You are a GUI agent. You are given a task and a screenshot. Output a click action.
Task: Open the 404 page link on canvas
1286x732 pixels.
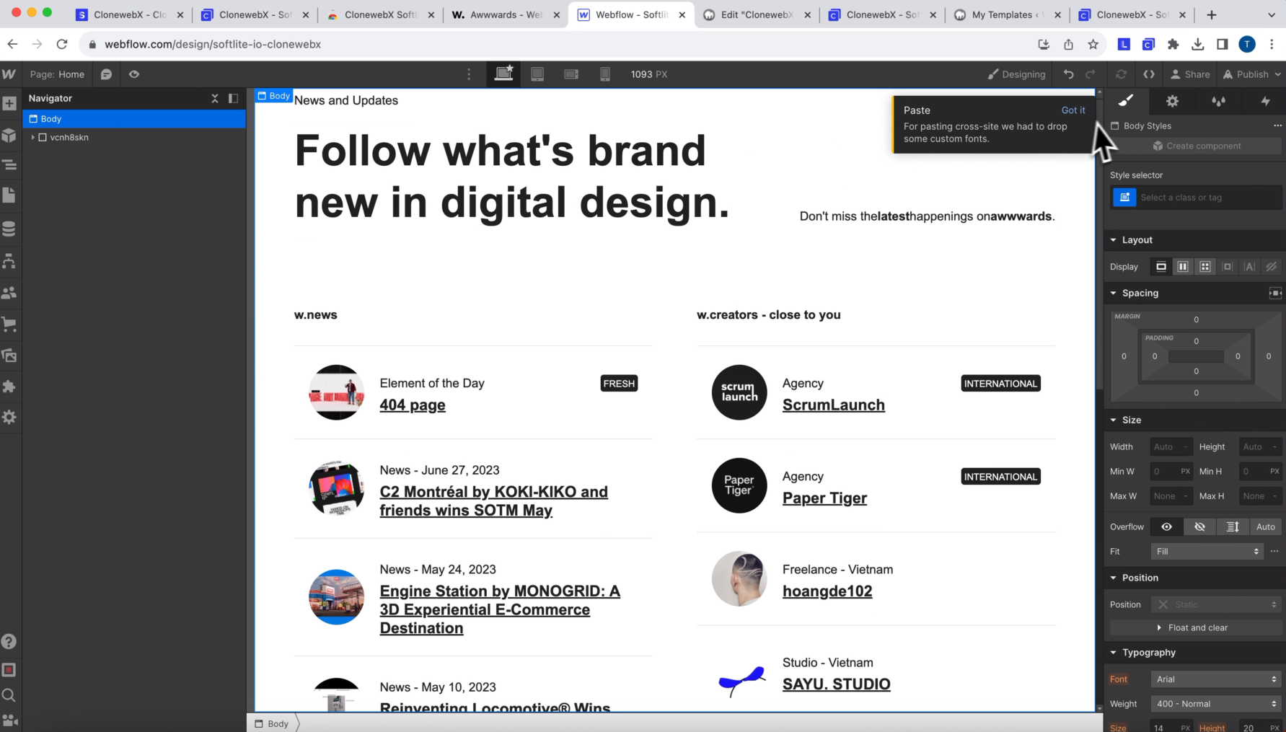click(413, 405)
